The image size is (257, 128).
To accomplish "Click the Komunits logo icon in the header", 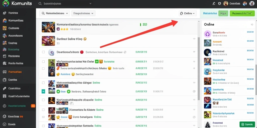I will (x=6, y=3).
